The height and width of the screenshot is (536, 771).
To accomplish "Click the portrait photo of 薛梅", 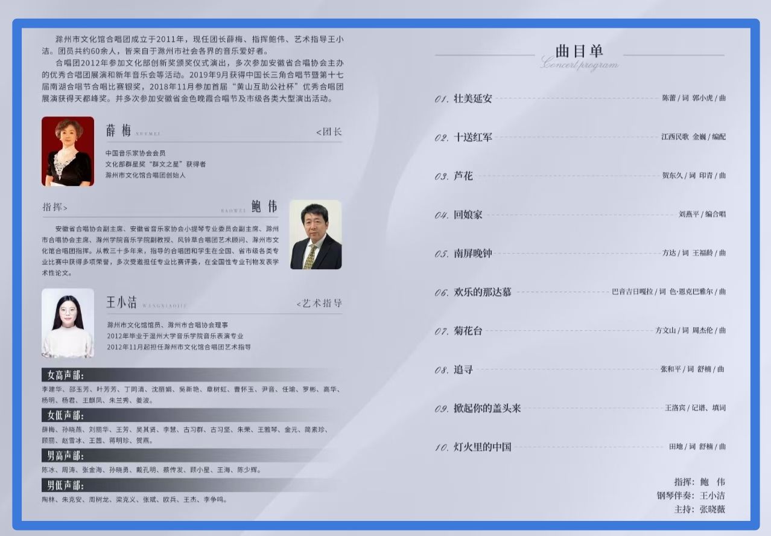I will click(68, 152).
